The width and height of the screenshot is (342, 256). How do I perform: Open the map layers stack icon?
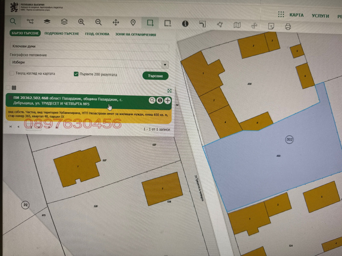(x=64, y=22)
